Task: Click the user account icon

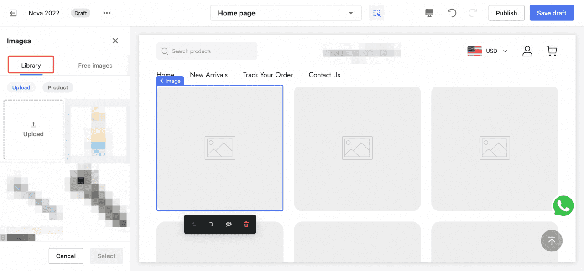Action: click(527, 51)
